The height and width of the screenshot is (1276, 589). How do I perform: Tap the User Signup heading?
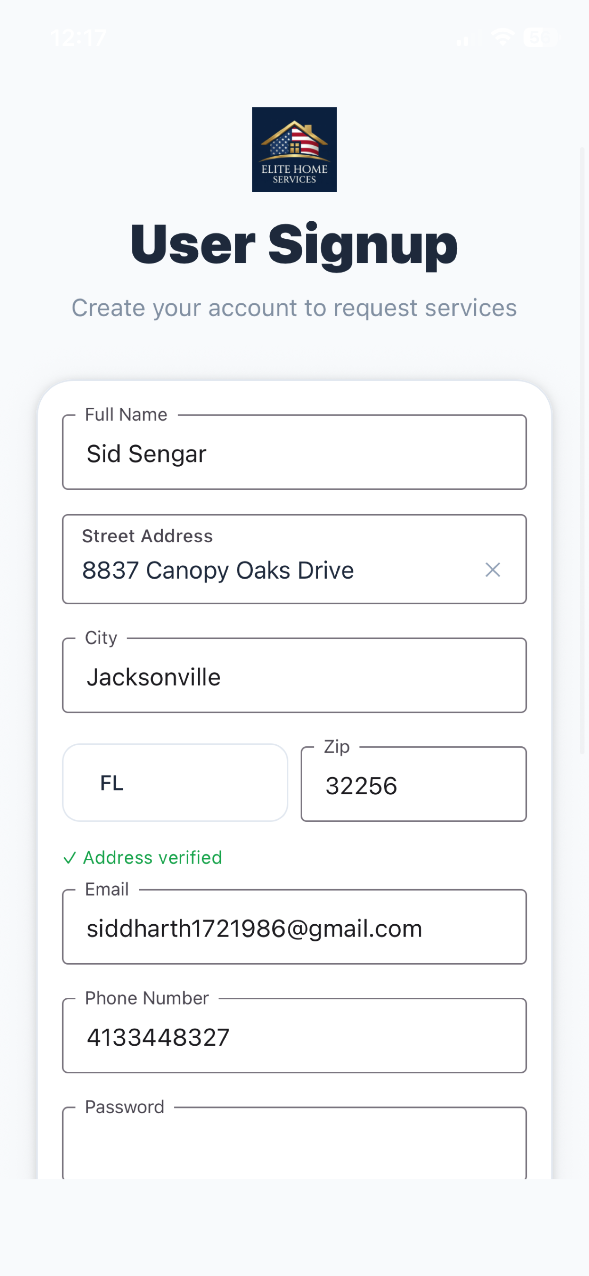pyautogui.click(x=294, y=244)
